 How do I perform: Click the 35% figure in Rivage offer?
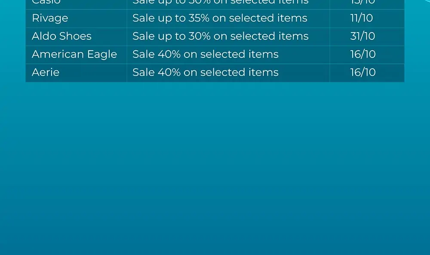point(199,18)
